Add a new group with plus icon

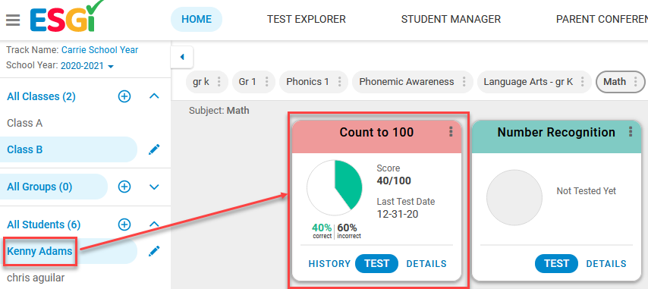tap(124, 187)
